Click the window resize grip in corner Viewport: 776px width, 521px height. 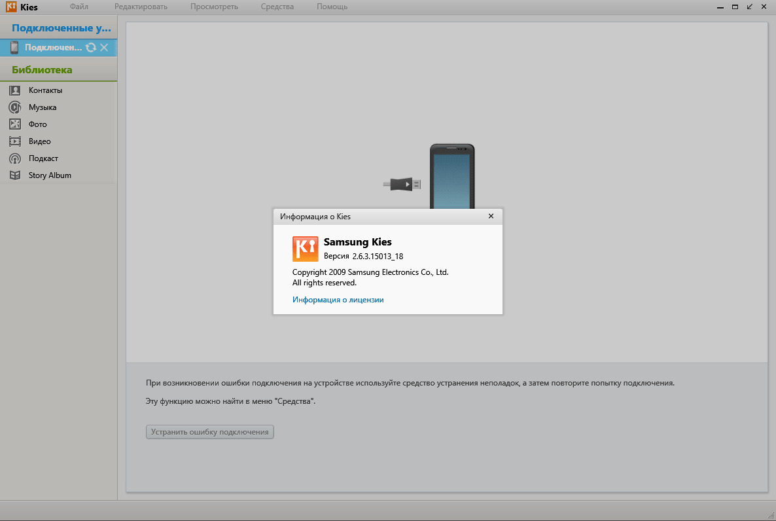coord(771,516)
